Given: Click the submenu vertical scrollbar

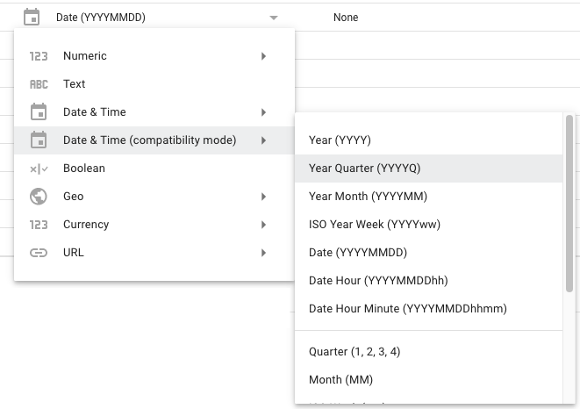Looking at the screenshot, I should [x=569, y=202].
